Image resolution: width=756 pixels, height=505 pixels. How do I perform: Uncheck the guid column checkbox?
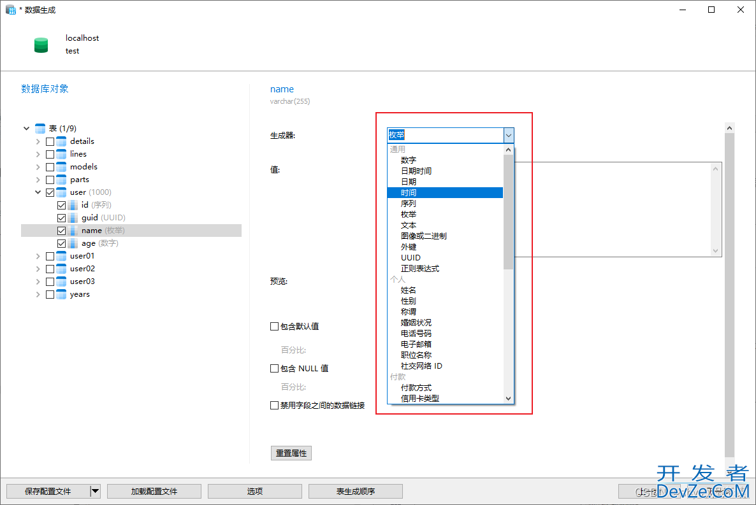point(62,218)
